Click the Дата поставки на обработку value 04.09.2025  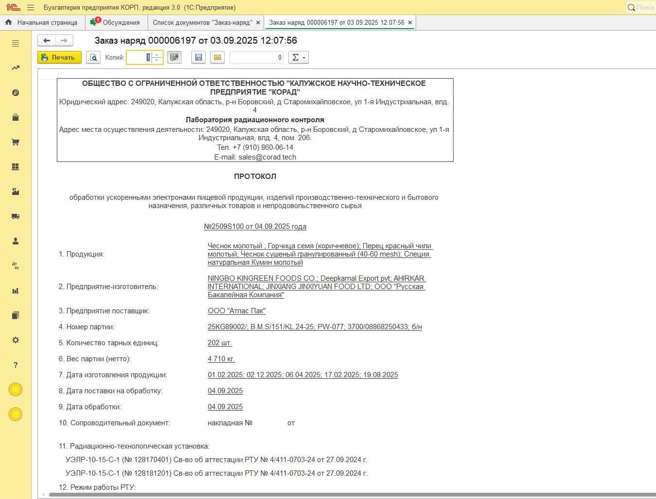click(x=225, y=391)
